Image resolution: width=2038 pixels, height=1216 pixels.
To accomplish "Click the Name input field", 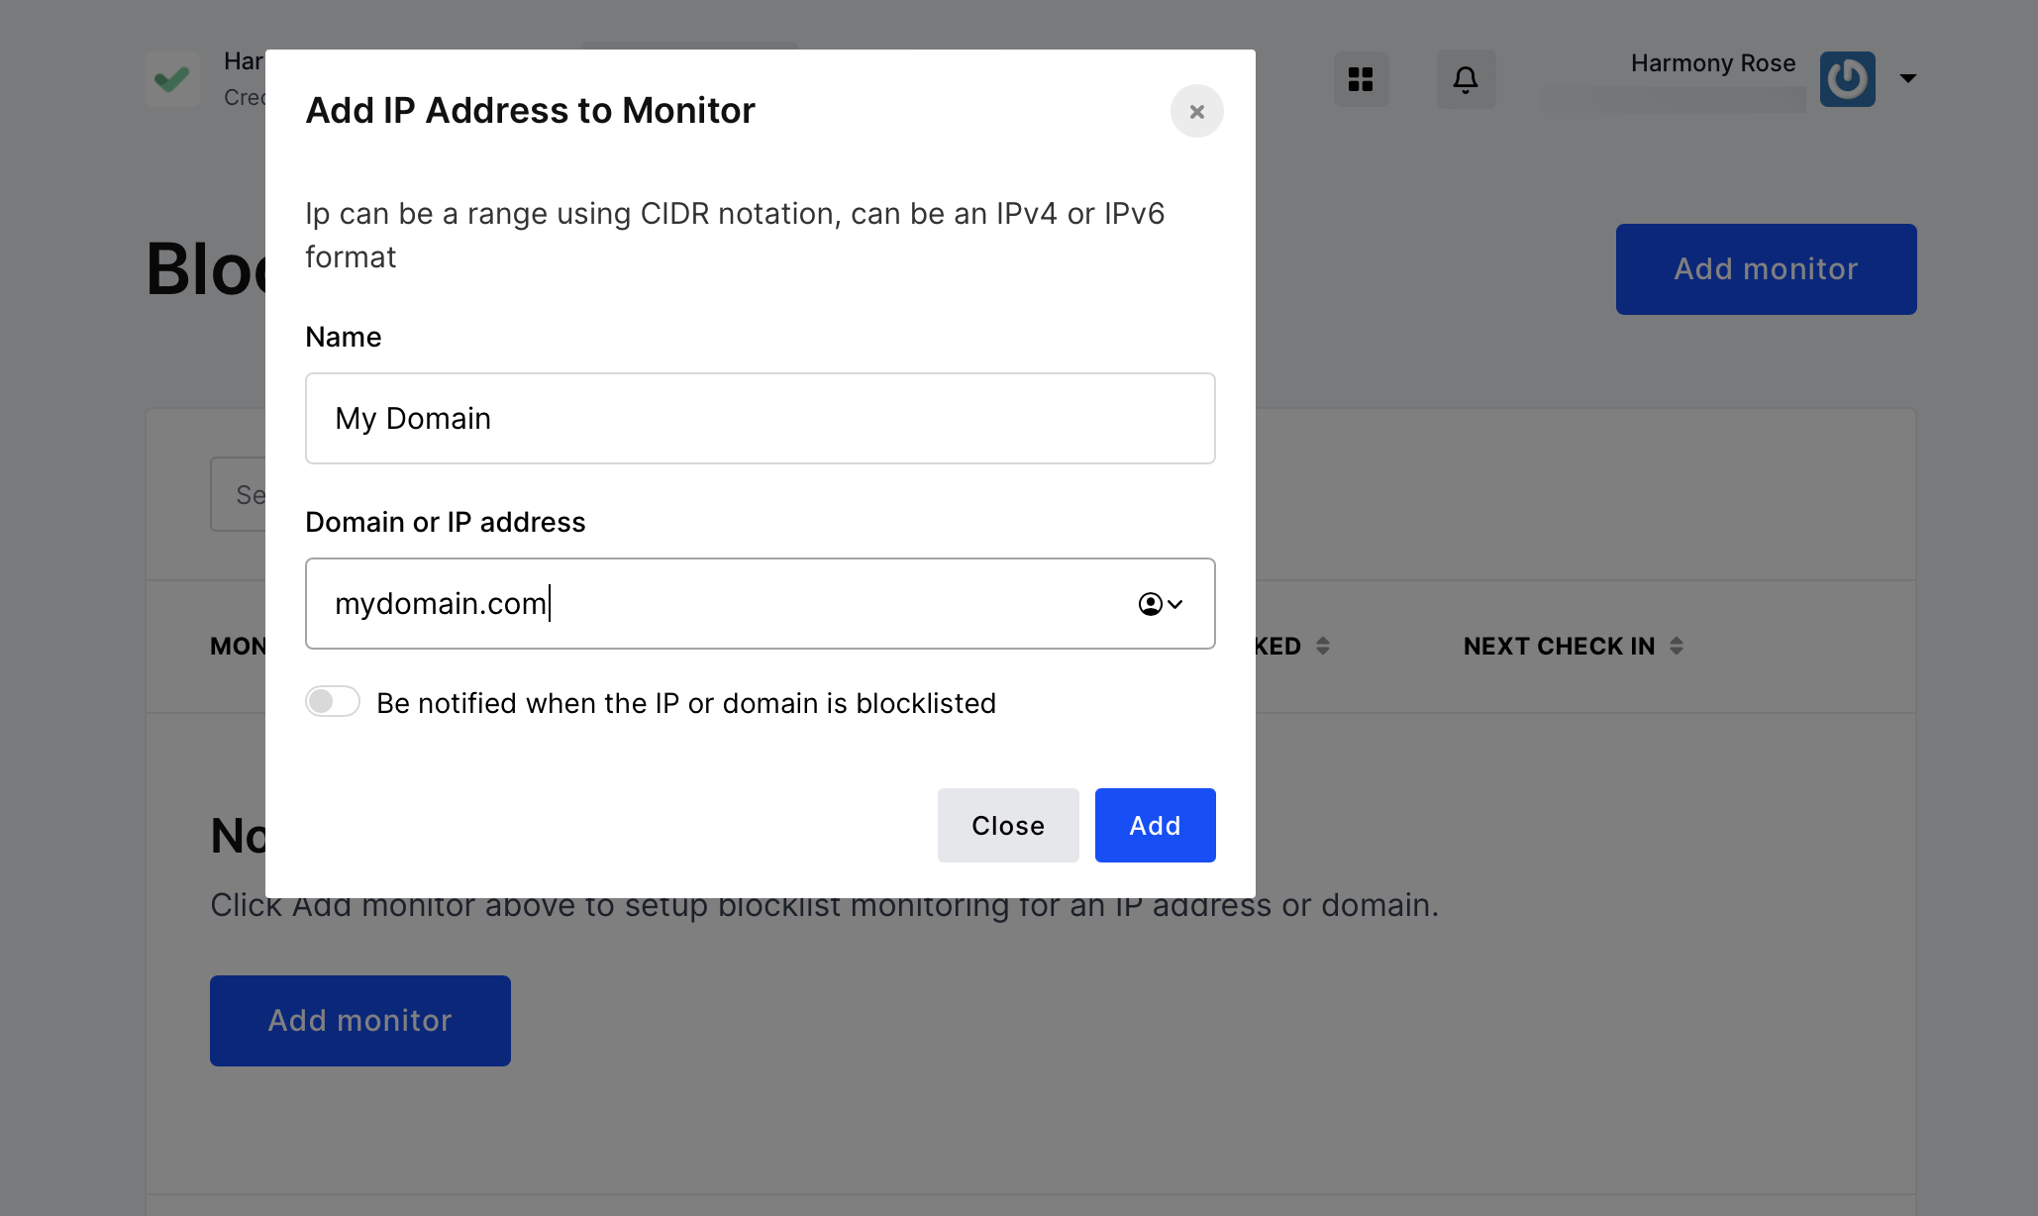I will 760,418.
